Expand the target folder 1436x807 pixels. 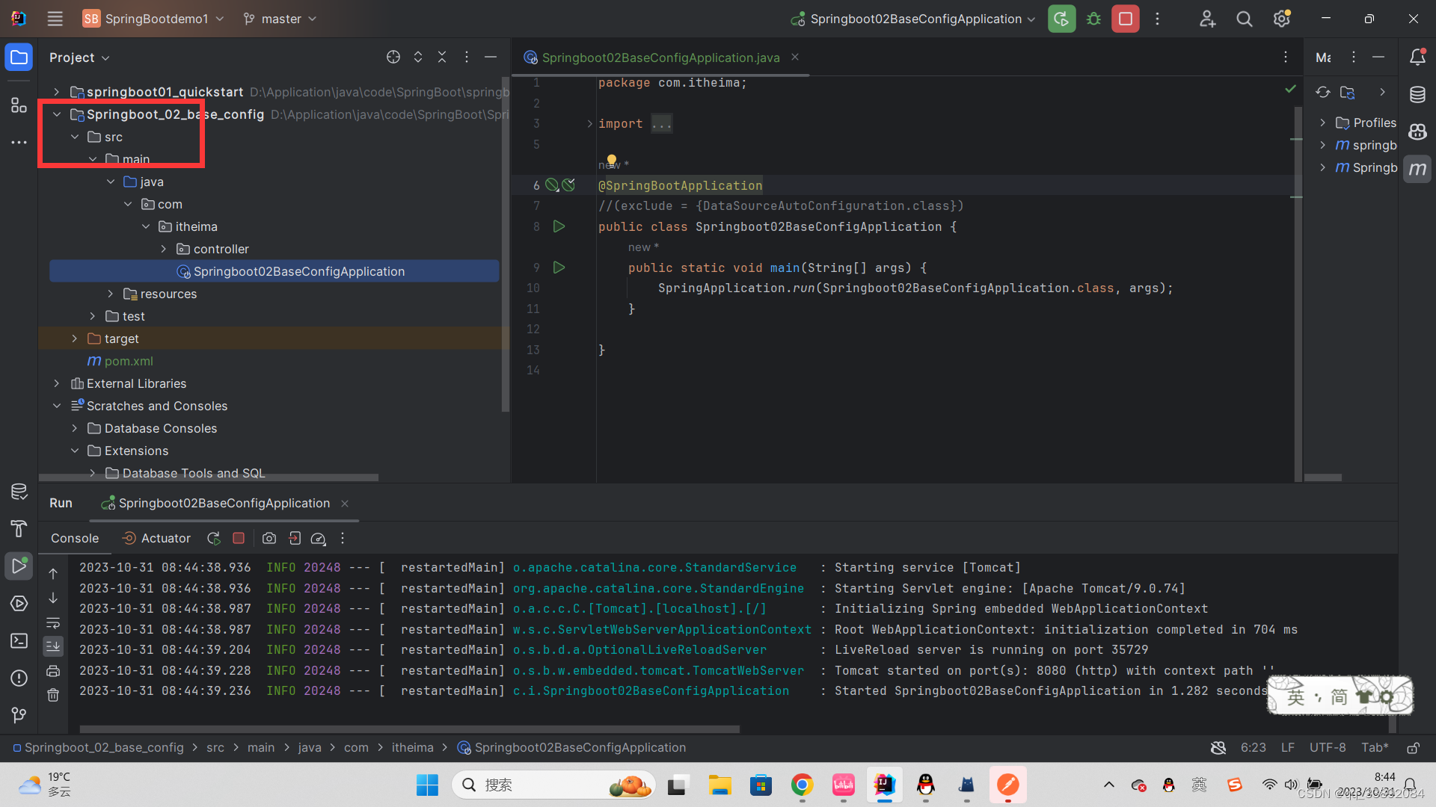point(75,338)
